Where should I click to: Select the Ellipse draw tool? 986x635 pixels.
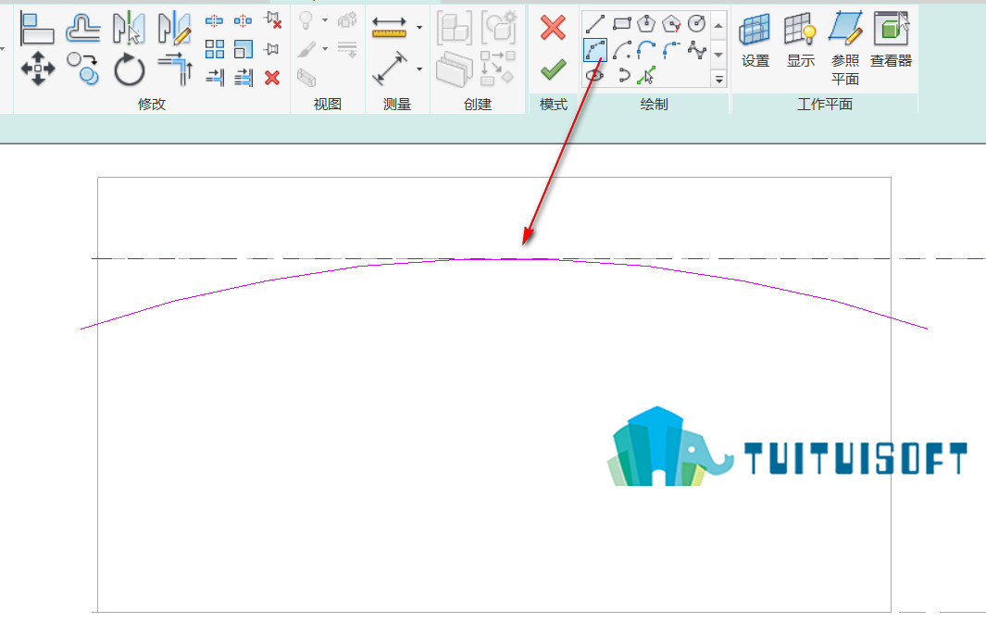point(595,76)
